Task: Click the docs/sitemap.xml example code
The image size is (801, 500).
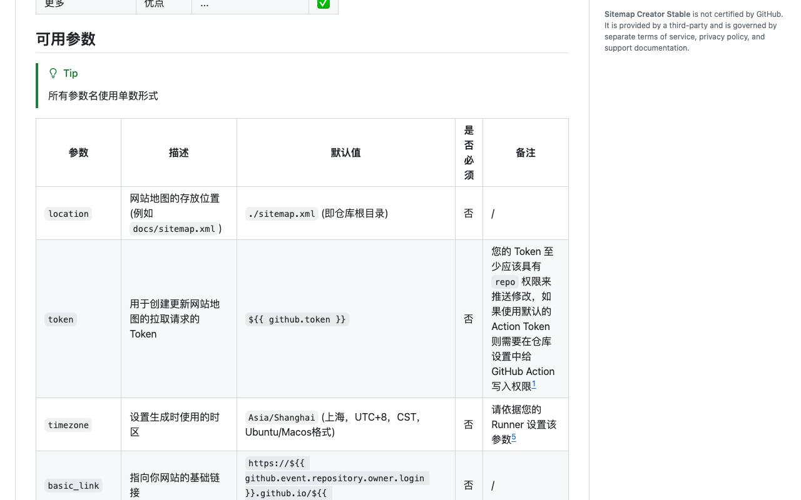Action: coord(174,229)
